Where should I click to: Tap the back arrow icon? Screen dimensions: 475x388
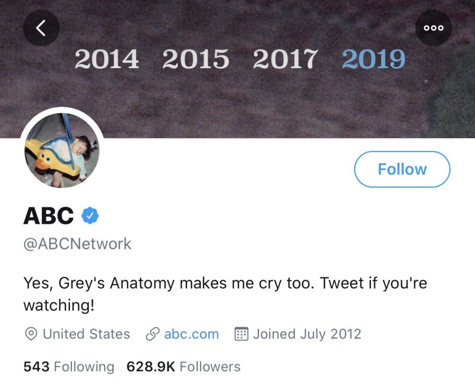click(x=41, y=28)
